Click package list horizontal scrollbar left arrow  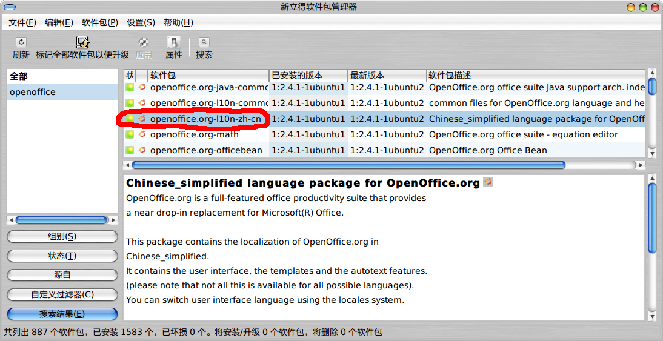pos(127,165)
